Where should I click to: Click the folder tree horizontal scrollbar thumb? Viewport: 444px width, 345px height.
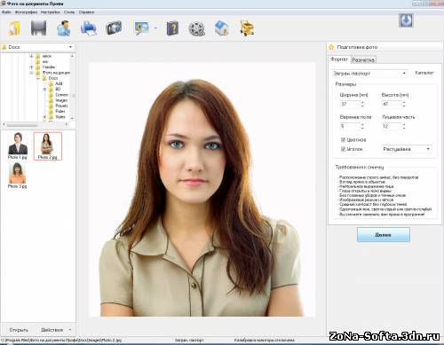coord(22,124)
